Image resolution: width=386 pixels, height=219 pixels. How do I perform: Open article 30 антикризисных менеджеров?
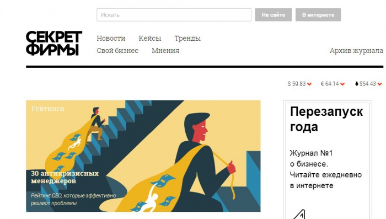tap(65, 177)
